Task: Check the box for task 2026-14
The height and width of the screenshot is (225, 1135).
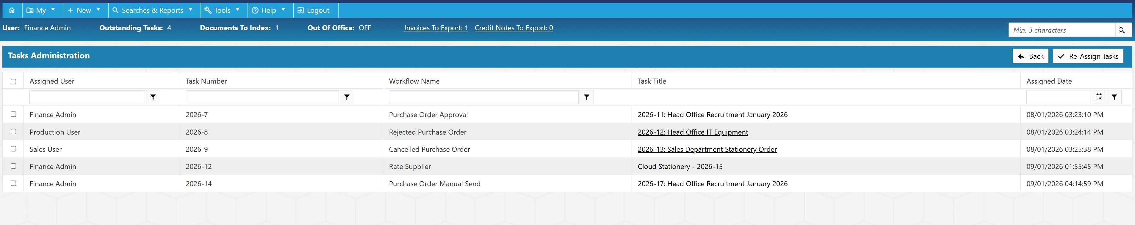Action: pos(13,183)
